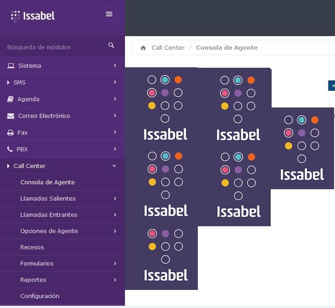Screen dimensions: 335x308
Task: Click the Call Center breadcrumb link
Action: (x=168, y=48)
